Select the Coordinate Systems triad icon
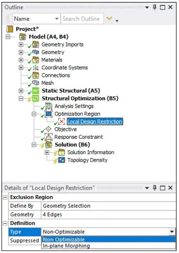 (x=36, y=67)
